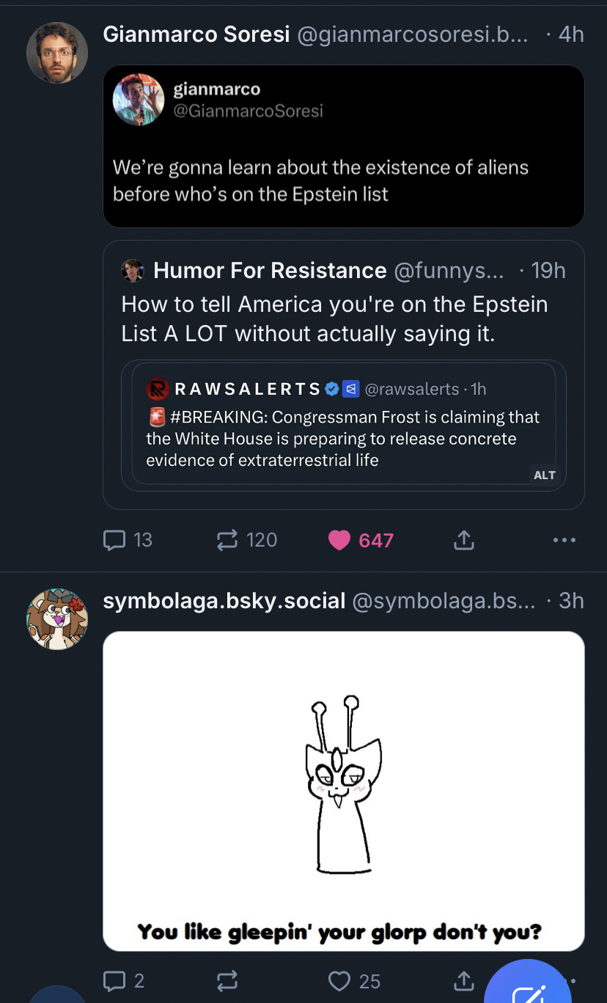Share the symbolaga.bsky.social post
This screenshot has height=1003, width=607.
pyautogui.click(x=464, y=981)
